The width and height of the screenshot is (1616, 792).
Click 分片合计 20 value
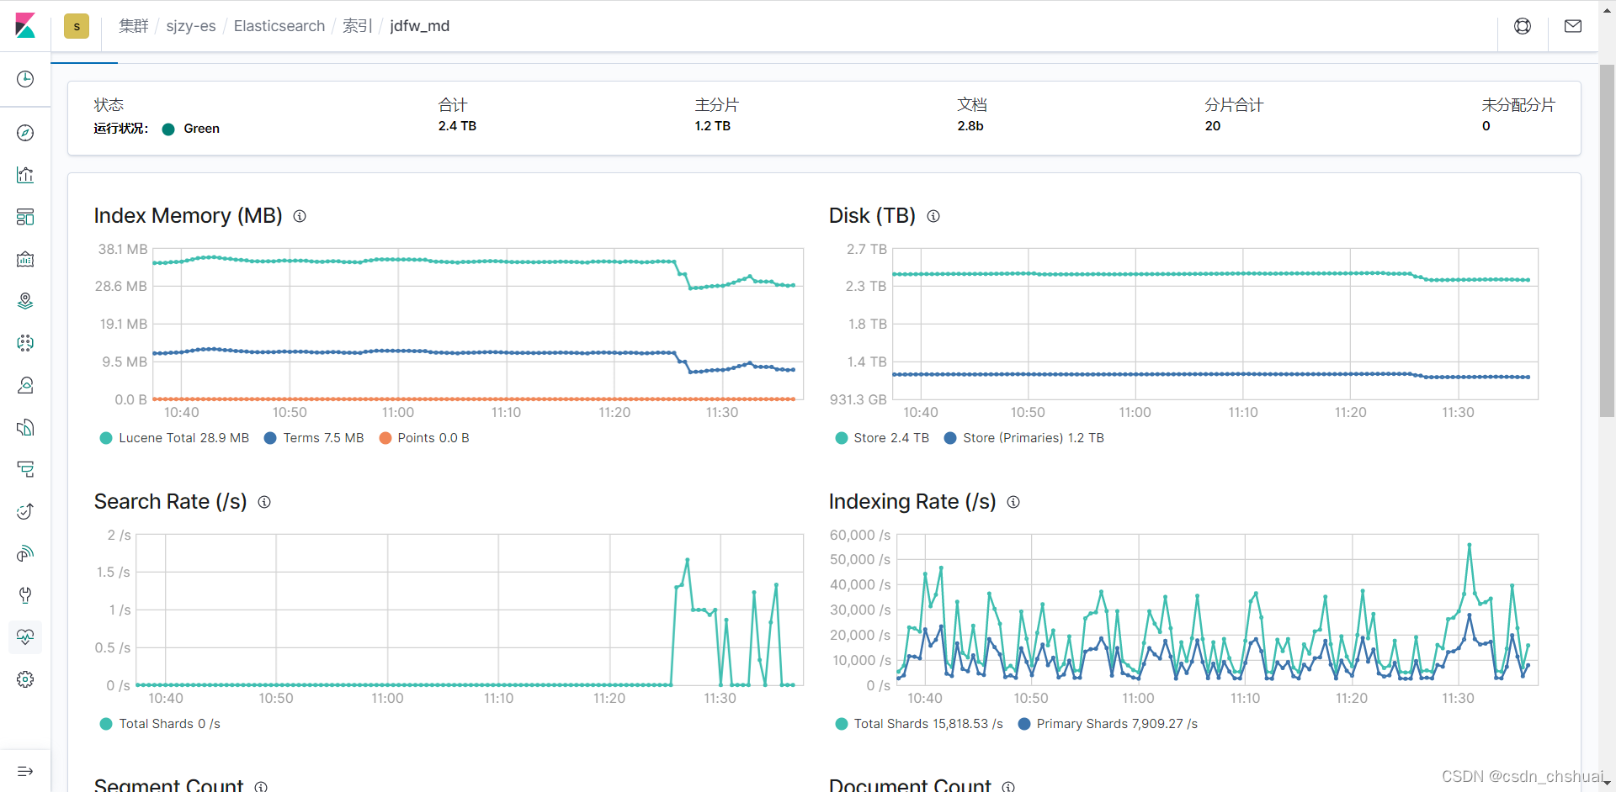click(x=1213, y=126)
